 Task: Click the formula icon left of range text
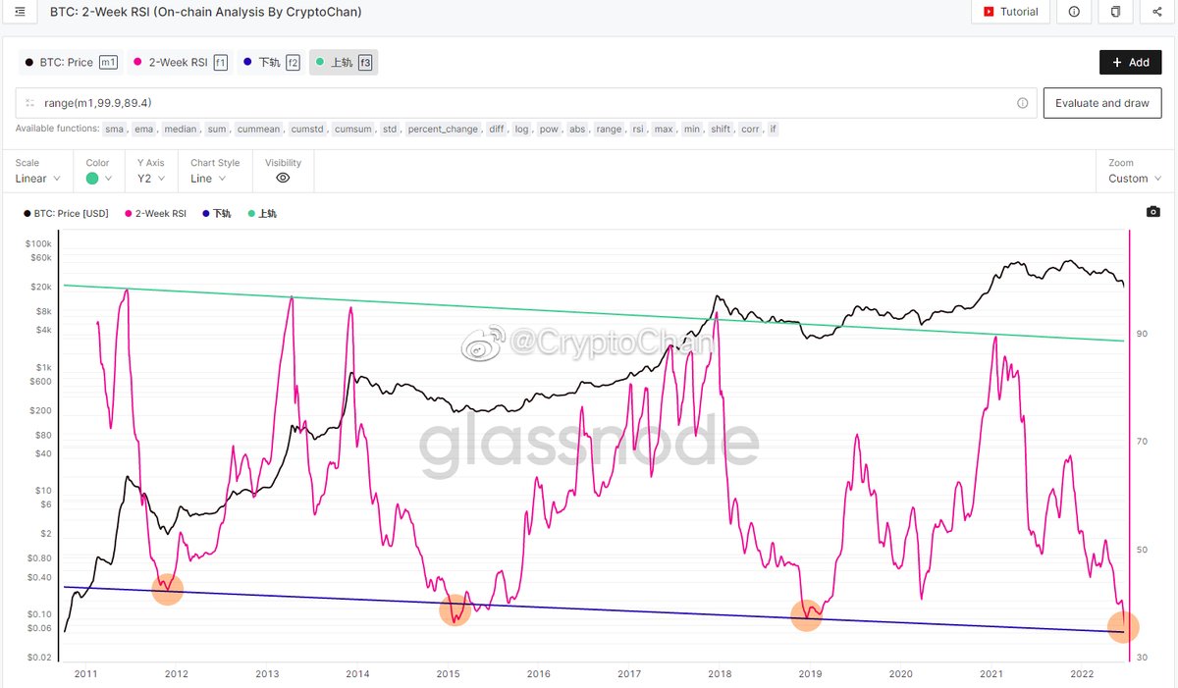pyautogui.click(x=29, y=103)
